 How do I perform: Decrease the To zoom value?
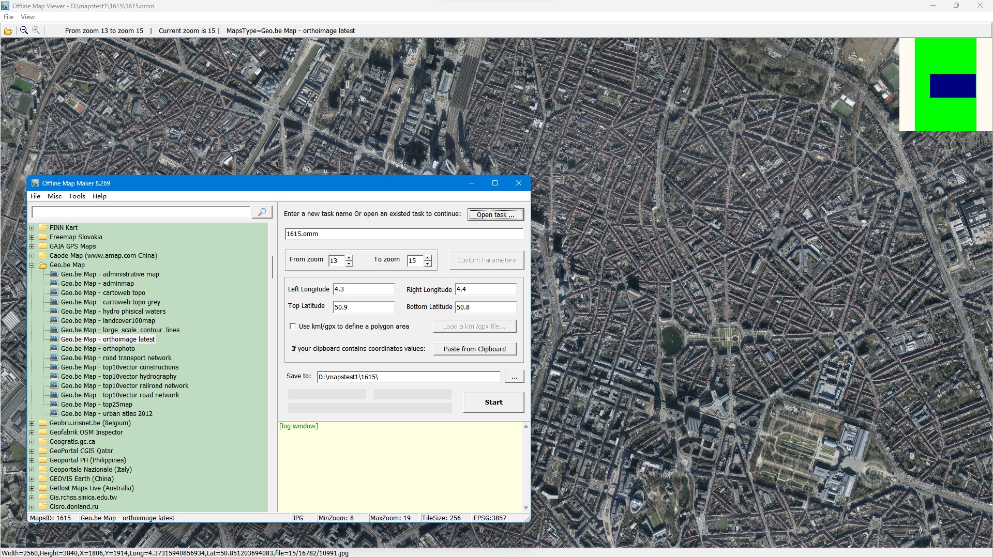point(428,263)
